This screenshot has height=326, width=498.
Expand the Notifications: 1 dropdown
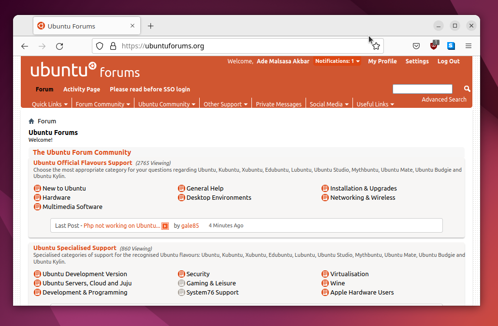point(337,61)
